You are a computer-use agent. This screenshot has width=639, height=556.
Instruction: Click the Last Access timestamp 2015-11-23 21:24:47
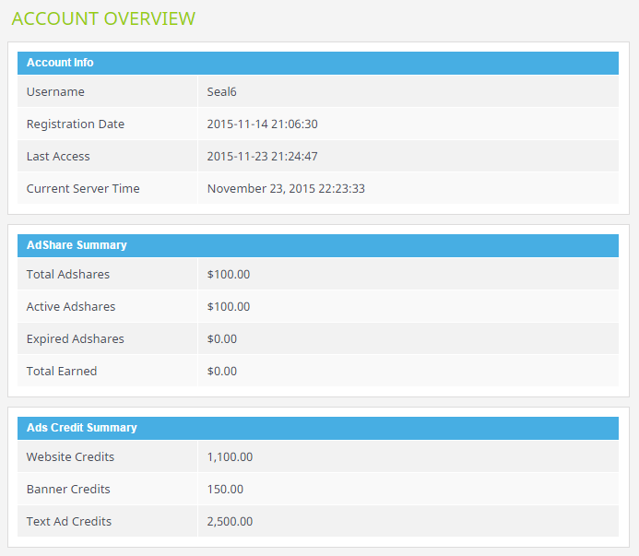pyautogui.click(x=262, y=157)
